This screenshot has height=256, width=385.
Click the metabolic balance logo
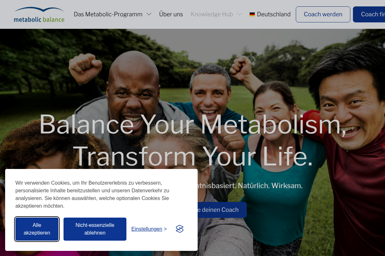[39, 14]
